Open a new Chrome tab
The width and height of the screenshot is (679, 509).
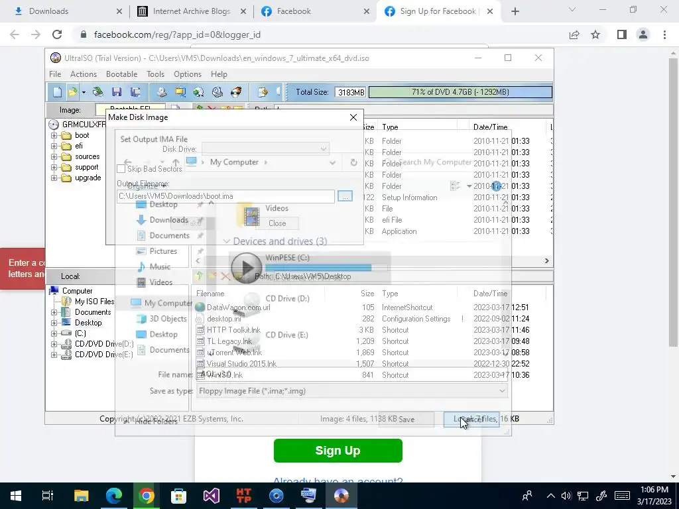point(515,12)
